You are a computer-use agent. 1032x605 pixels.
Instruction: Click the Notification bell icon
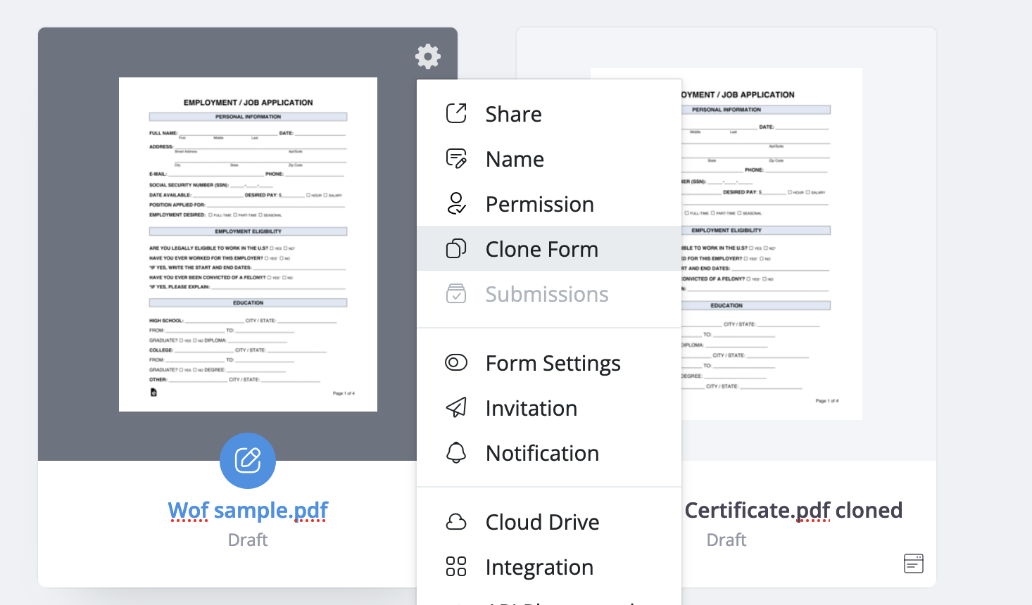tap(456, 453)
